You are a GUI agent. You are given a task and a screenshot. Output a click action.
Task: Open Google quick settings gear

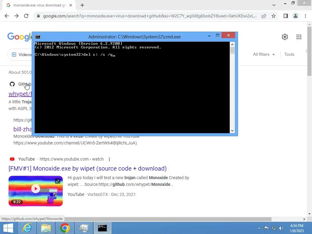(285, 37)
